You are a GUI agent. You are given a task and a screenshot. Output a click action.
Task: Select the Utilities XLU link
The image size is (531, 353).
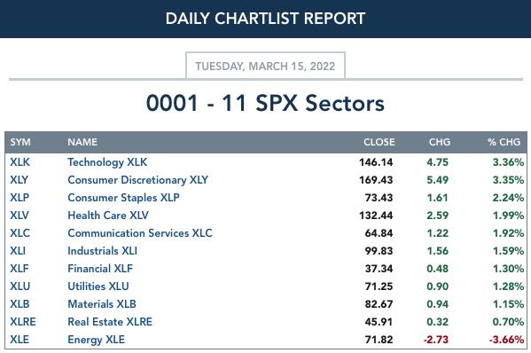(x=98, y=286)
